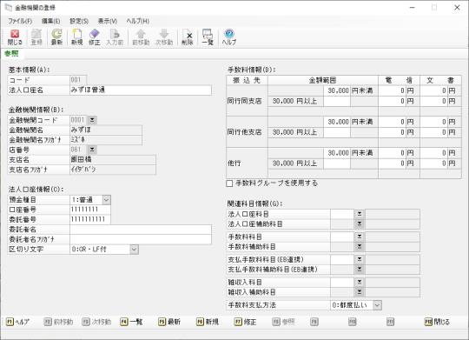Click the 雑収入科目 code input field
The height and width of the screenshot is (340, 469).
pyautogui.click(x=342, y=283)
